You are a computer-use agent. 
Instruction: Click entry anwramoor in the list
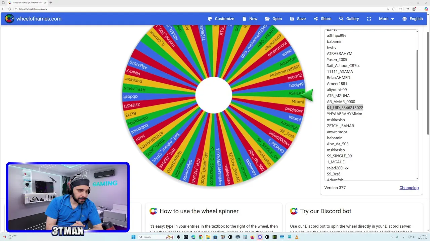pos(337,132)
